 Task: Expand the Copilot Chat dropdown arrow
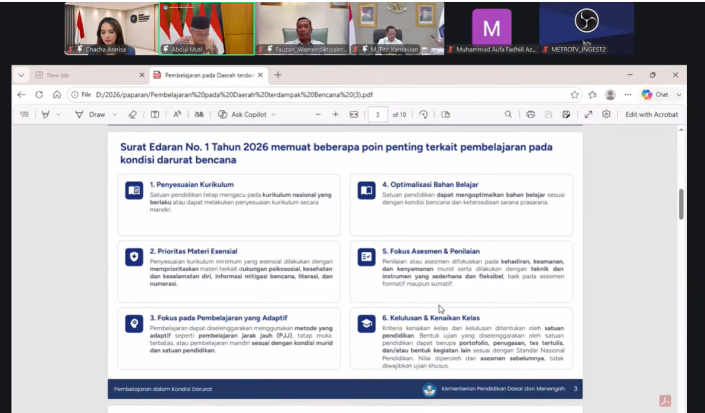click(679, 95)
